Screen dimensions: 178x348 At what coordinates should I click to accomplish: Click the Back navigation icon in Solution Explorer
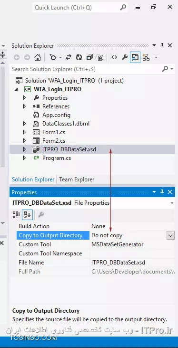[x=16, y=57]
